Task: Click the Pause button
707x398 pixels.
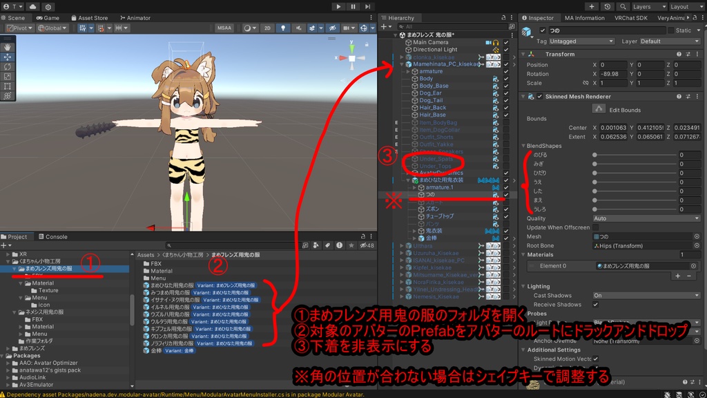Action: point(353,7)
